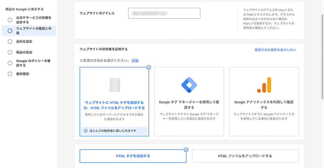Choose the Google アナリティクス verification card
This screenshot has height=168, width=324.
pos(264,102)
